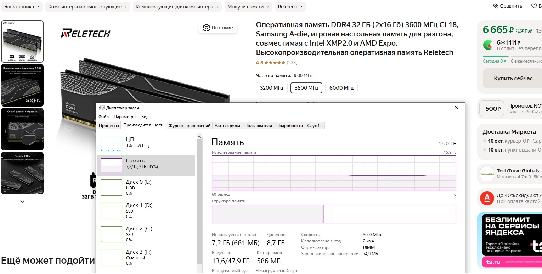Click the Купить сейчас button

tap(513, 78)
